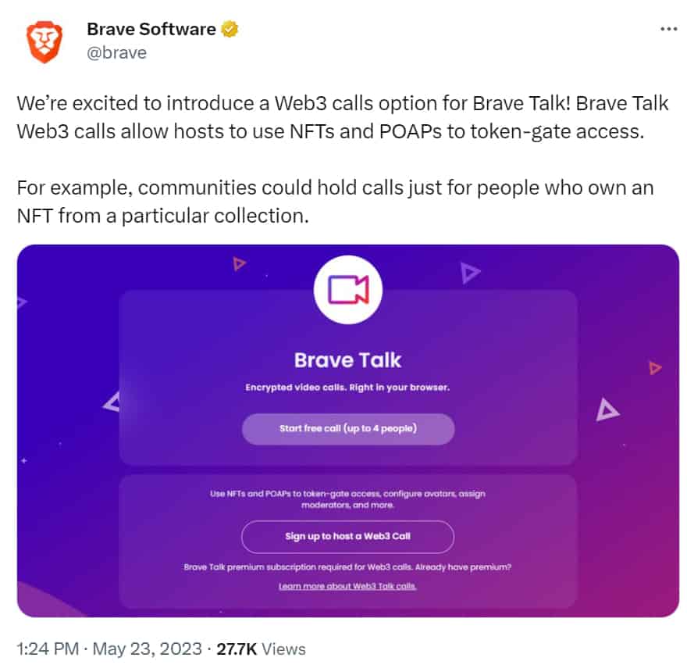Screen dimensions: 687x672
Task: View the 27.7K Views count
Action: click(x=261, y=649)
